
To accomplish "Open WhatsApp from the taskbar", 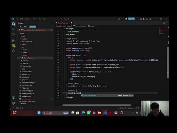I will [x=89, y=113].
